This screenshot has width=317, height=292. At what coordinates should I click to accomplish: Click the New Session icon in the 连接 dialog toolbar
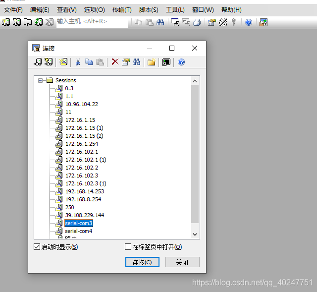tap(63, 61)
